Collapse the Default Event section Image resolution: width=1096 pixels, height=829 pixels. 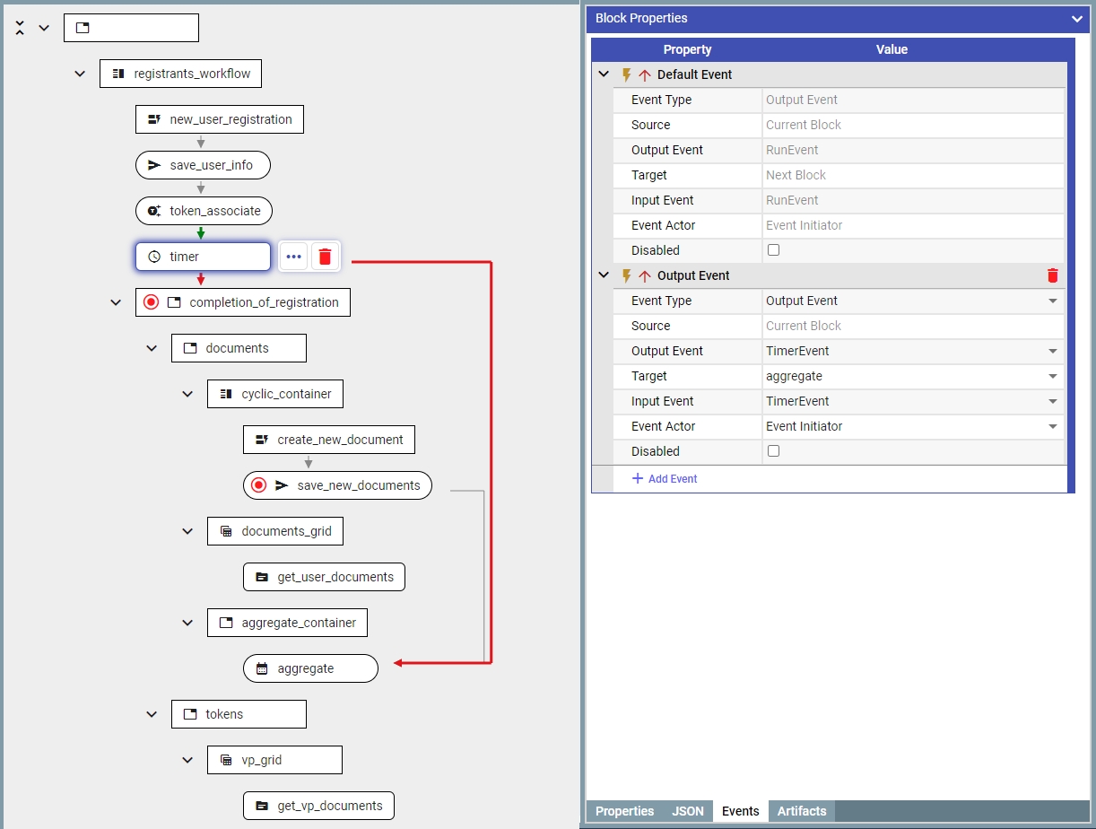coord(604,75)
